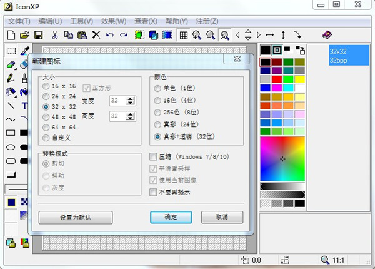Click the help book icon in toolbar
Screen dimensions: 375x269
327,35
